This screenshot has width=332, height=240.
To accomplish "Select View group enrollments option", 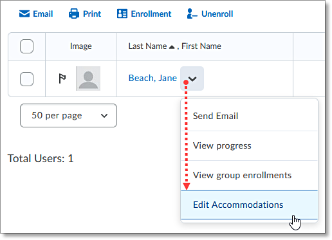I will (x=249, y=175).
